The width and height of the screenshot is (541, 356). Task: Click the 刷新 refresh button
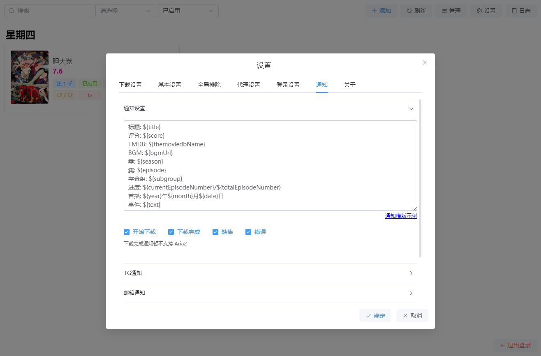coord(416,11)
